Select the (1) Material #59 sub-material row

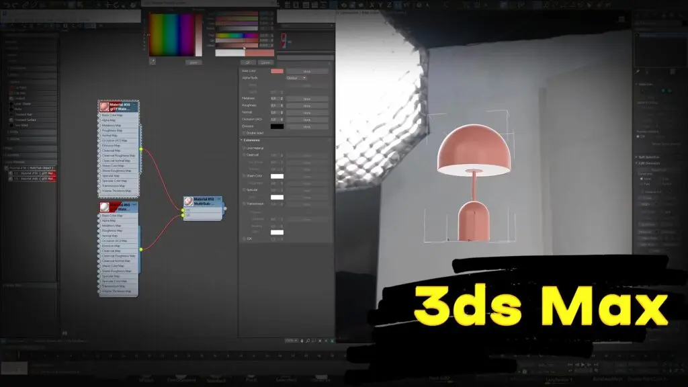[x=34, y=173]
